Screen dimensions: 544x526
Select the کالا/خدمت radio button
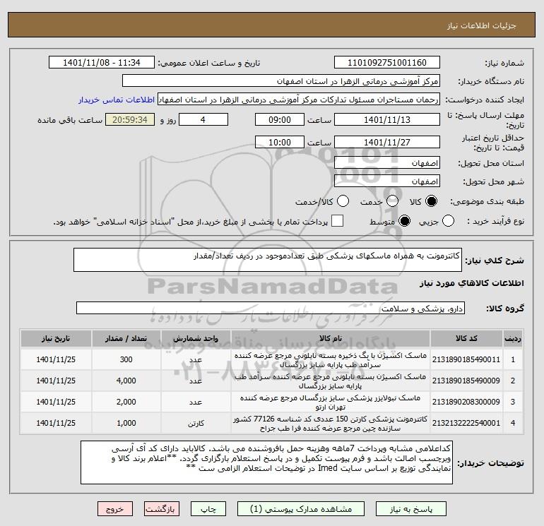(343, 201)
